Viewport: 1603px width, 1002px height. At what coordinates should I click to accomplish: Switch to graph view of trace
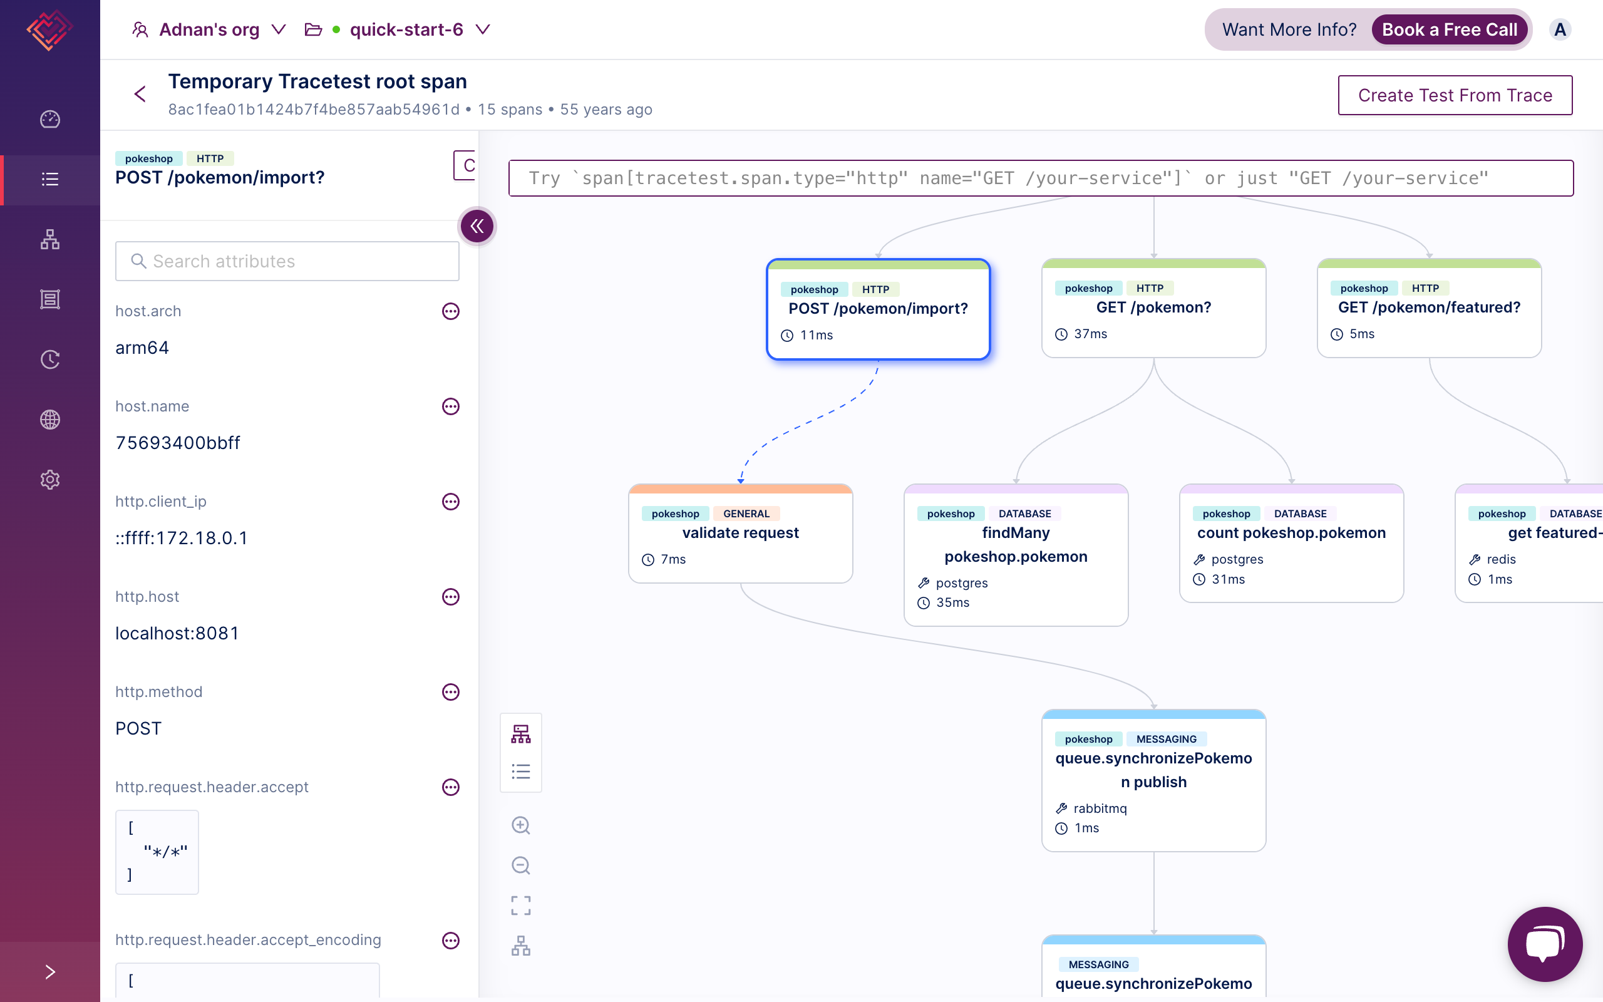(520, 733)
